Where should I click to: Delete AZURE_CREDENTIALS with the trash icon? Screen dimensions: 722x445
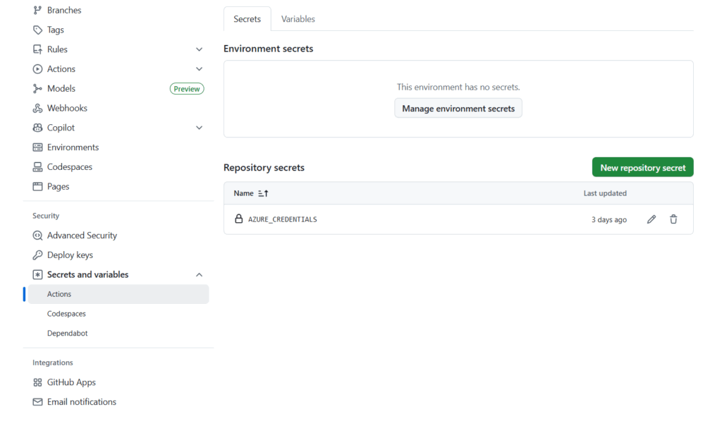[x=673, y=219]
